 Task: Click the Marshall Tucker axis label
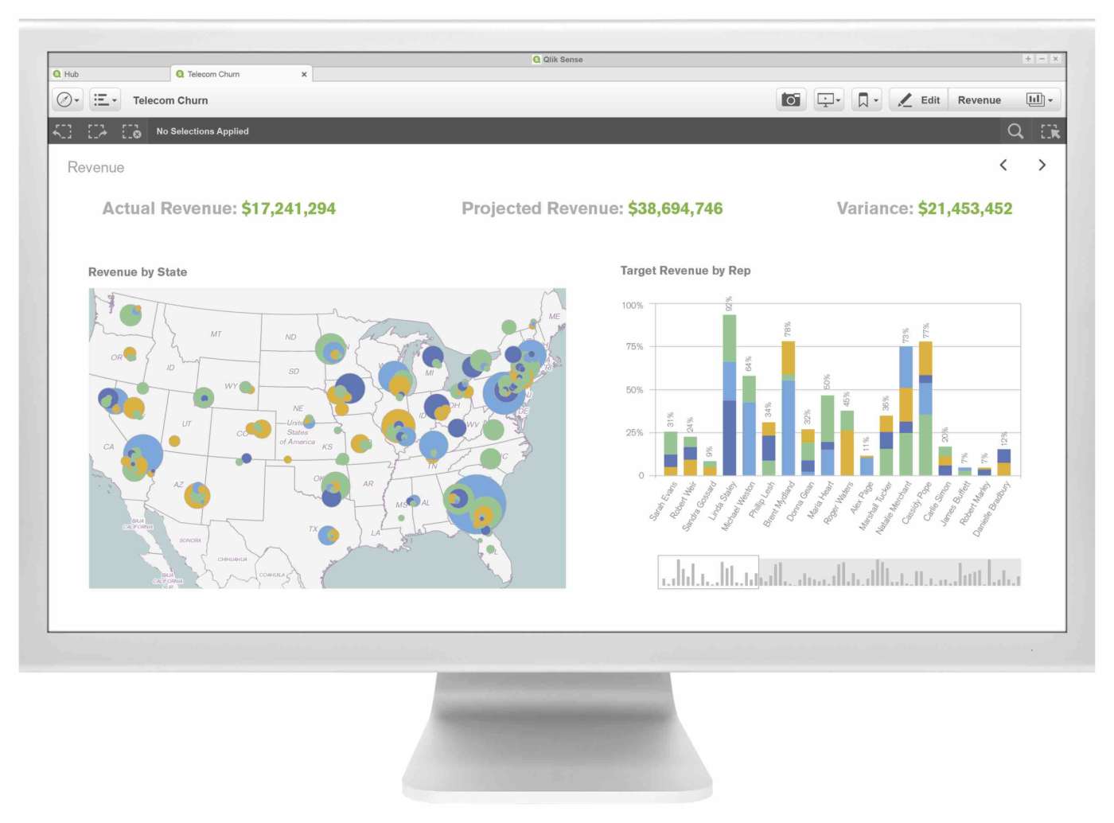875,506
